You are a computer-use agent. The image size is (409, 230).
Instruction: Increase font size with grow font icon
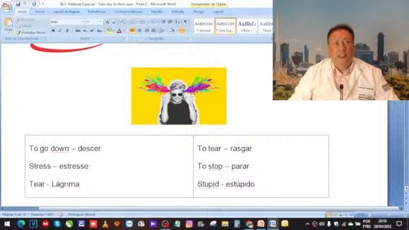tap(107, 22)
